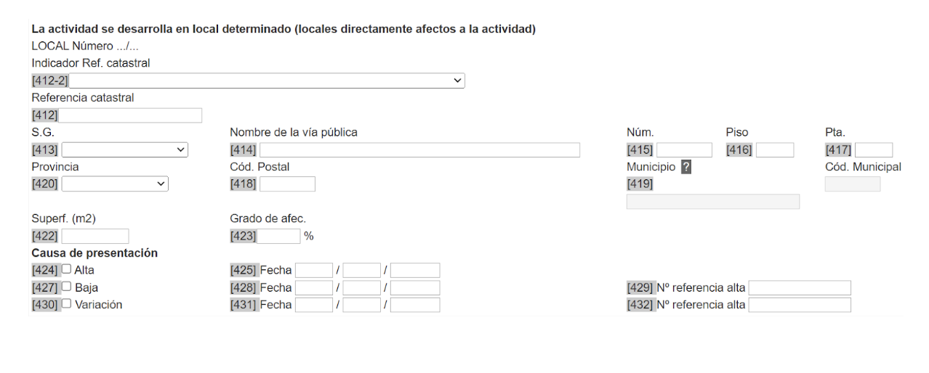This screenshot has width=929, height=373.
Task: Select the Núm. input field [415]
Action: pos(684,150)
